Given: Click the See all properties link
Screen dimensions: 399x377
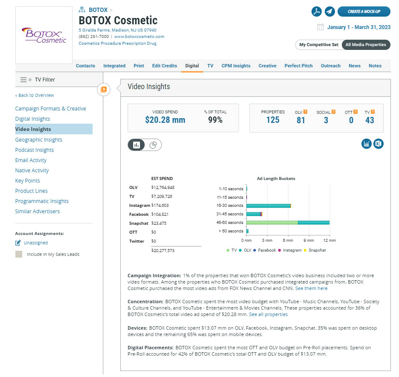Looking at the screenshot, I should tap(268, 314).
